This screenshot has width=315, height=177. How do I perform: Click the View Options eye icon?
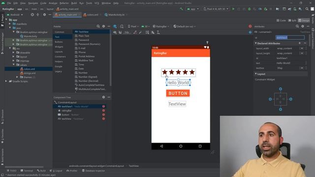[x=115, y=32]
